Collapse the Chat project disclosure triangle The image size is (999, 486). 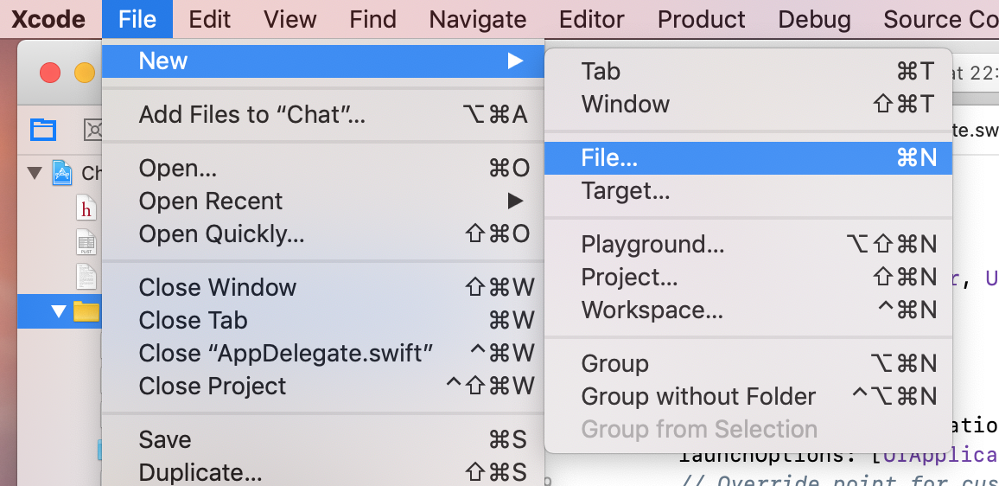click(35, 173)
